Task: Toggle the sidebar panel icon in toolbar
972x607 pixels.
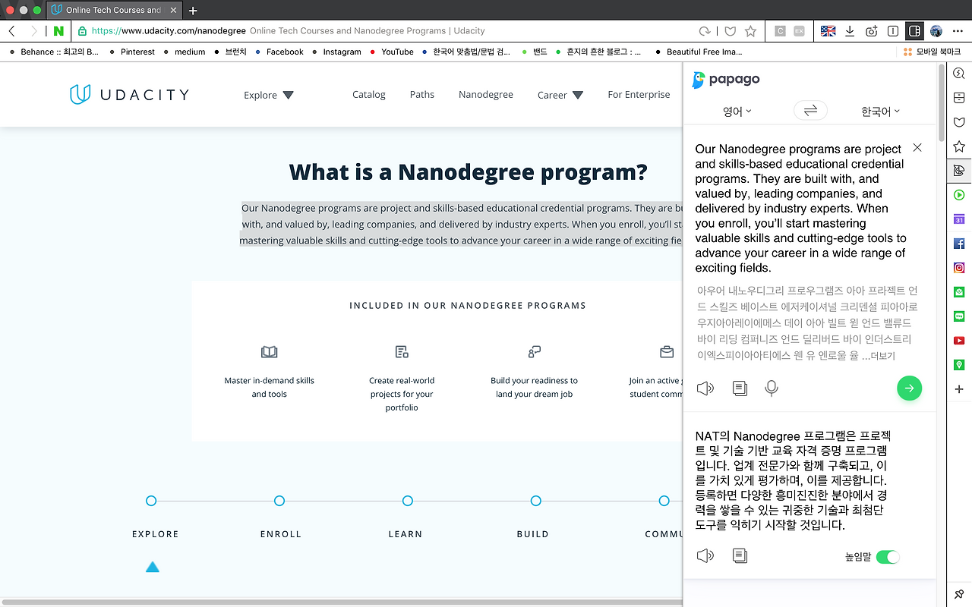Action: point(914,31)
